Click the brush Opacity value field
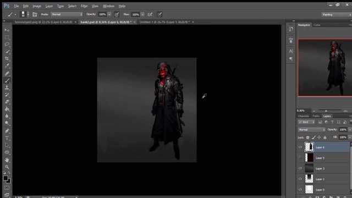Screen dimensions: 352x198 103,14
